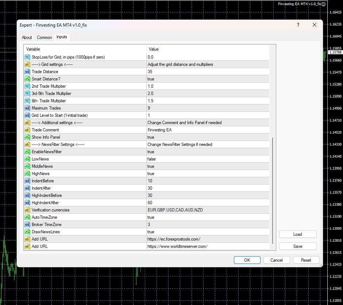Click the HighNews boolean icon
Image resolution: width=343 pixels, height=305 pixels.
[x=27, y=174]
